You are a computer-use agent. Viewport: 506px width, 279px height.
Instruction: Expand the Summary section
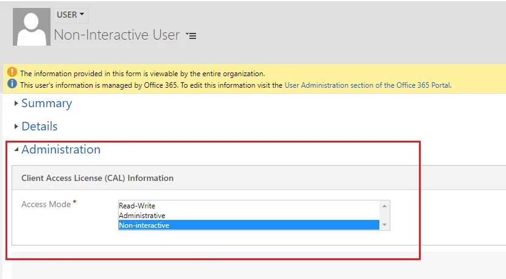click(x=46, y=104)
